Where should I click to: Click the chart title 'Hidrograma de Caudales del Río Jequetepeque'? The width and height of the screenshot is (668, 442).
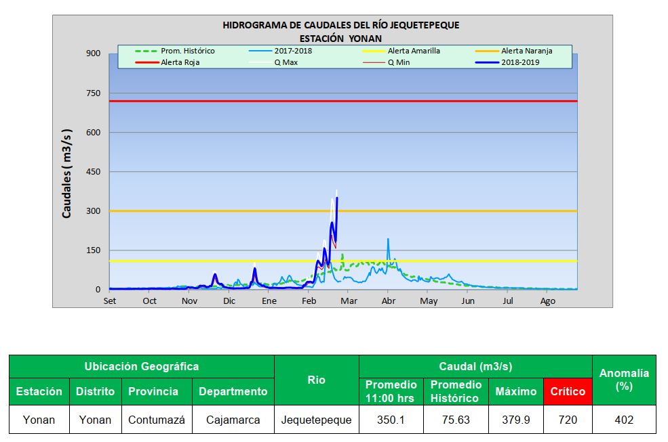coord(341,25)
